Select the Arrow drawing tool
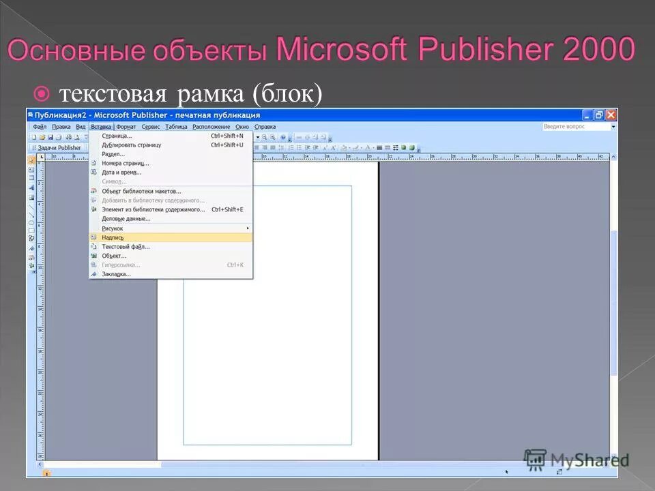The width and height of the screenshot is (655, 491). click(x=31, y=215)
